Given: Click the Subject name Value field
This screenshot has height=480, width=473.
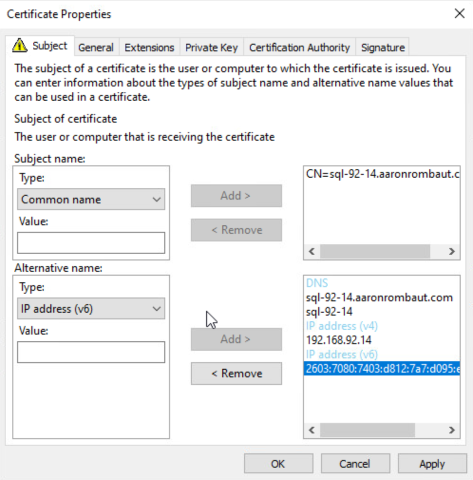Looking at the screenshot, I should tap(91, 243).
